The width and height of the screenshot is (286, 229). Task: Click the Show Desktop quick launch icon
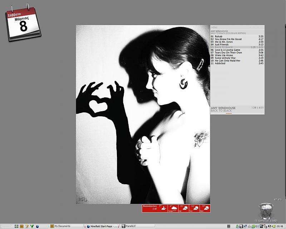tap(16, 226)
